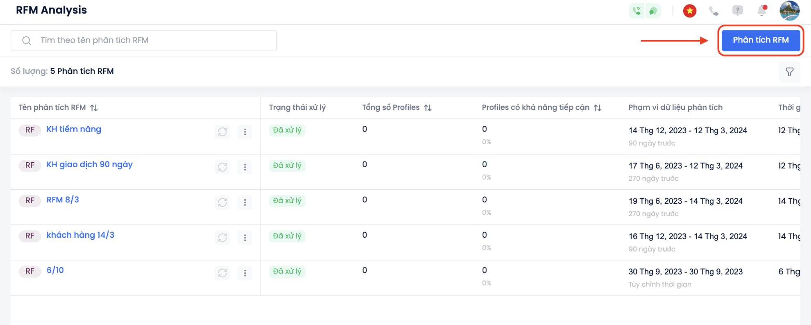This screenshot has width=811, height=325.
Task: Sort by Tổng số Profiles column
Action: 428,108
